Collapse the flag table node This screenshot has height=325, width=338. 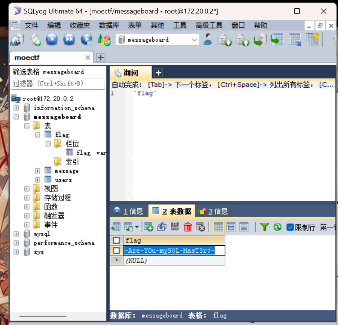click(37, 135)
